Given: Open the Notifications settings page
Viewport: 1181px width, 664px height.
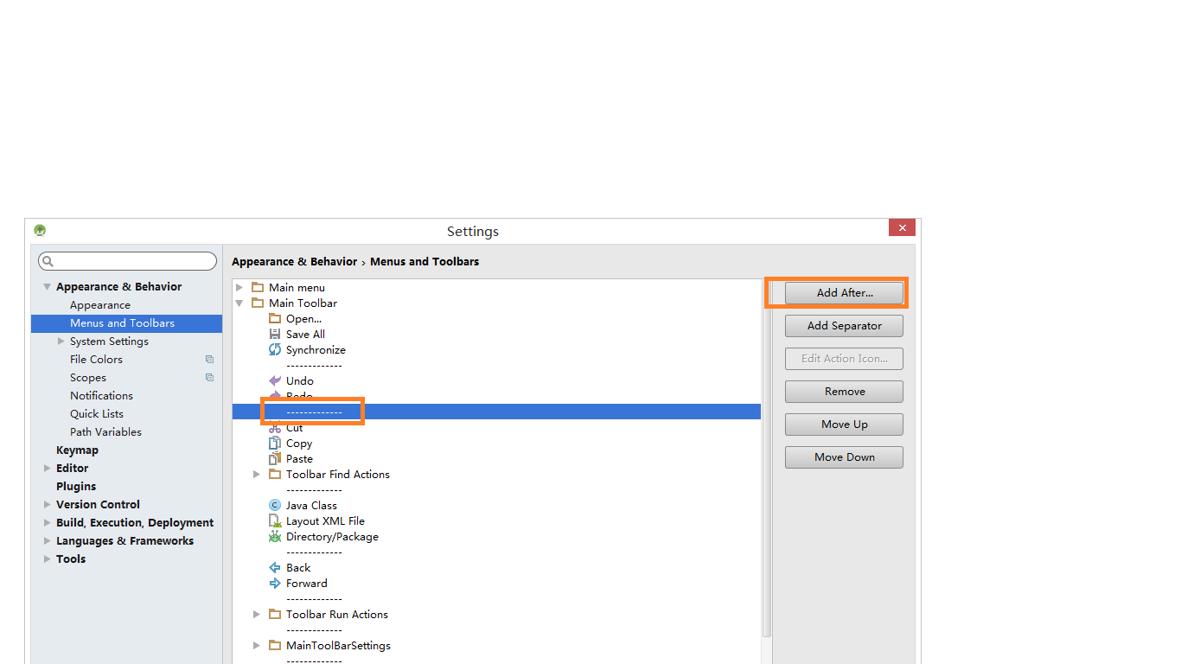Looking at the screenshot, I should coord(101,396).
